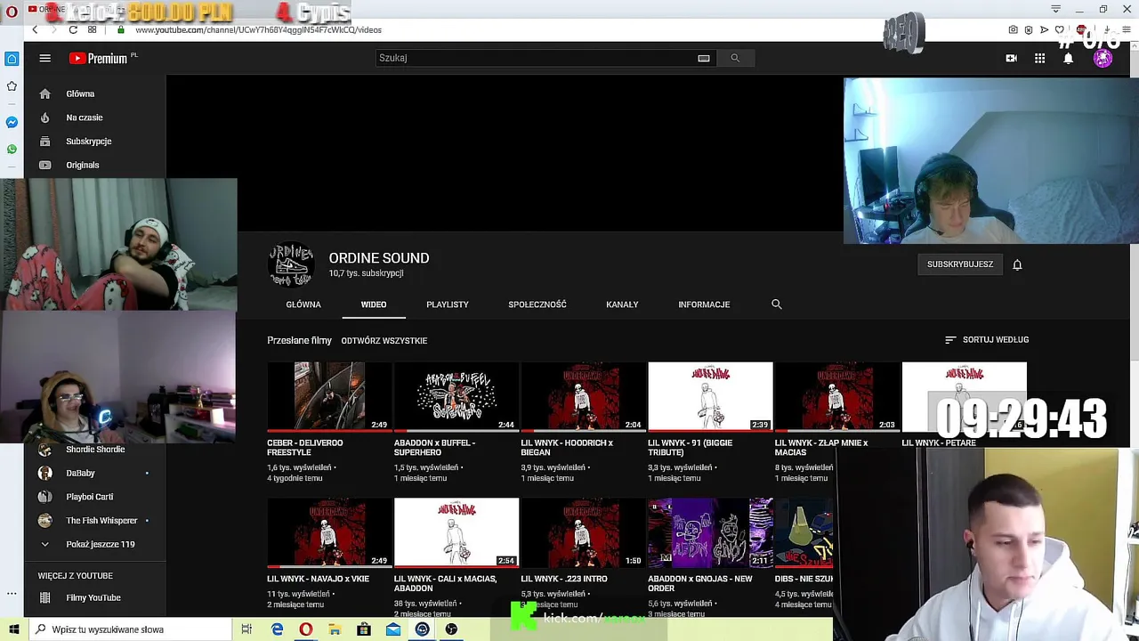Open The Fish Whisperer channel
The height and width of the screenshot is (641, 1139).
tap(94, 521)
